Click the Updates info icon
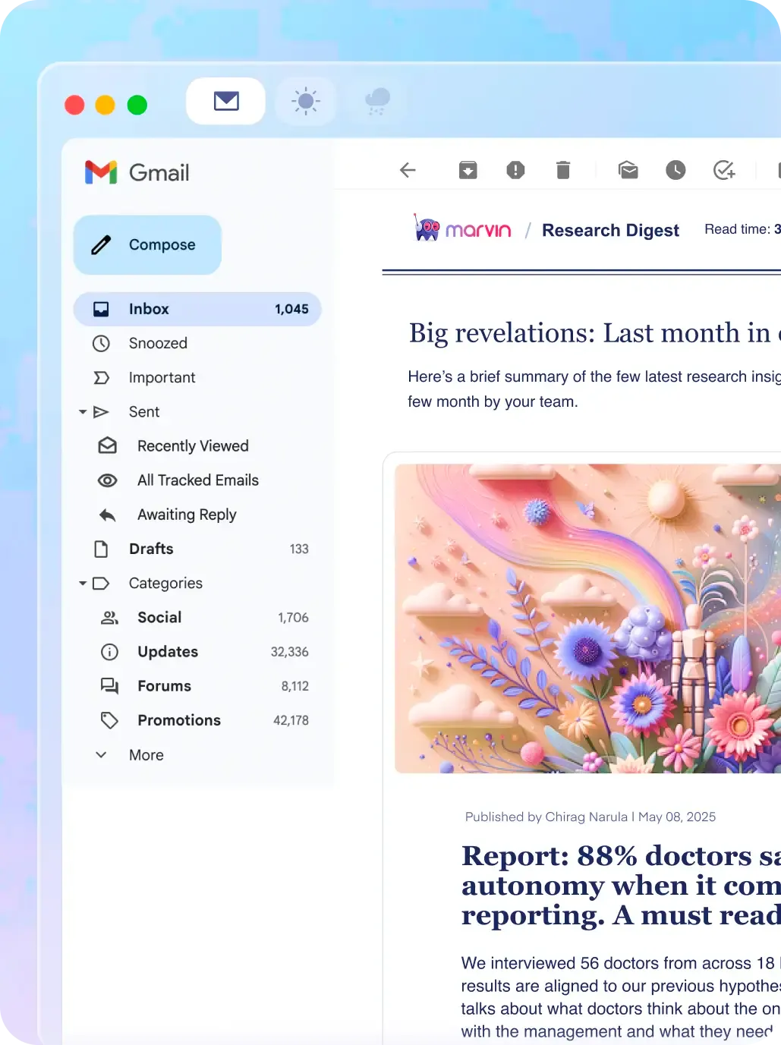This screenshot has height=1045, width=781. [109, 652]
